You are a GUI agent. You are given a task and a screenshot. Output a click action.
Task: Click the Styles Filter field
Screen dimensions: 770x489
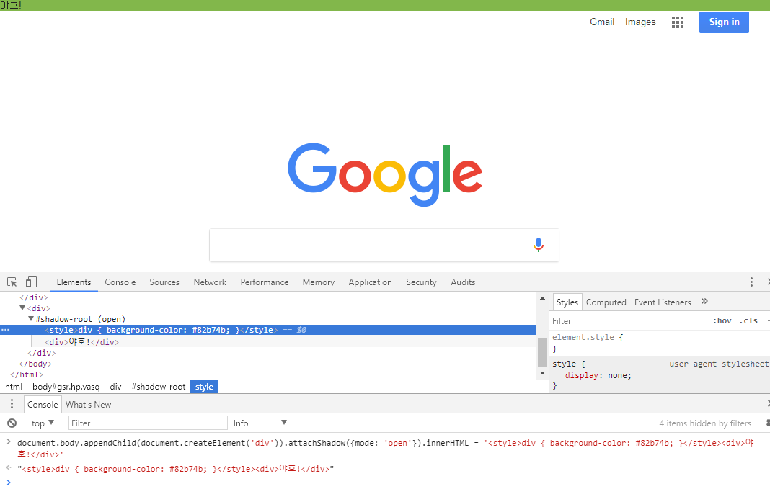click(629, 320)
